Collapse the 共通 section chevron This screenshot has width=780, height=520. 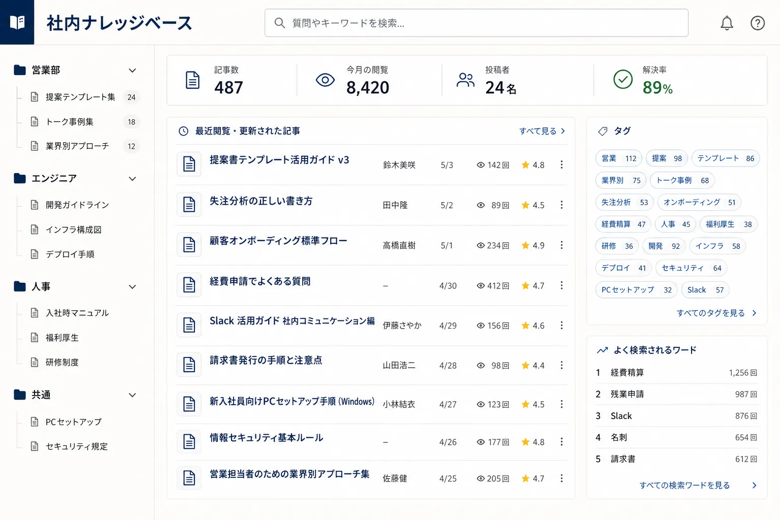coord(132,395)
